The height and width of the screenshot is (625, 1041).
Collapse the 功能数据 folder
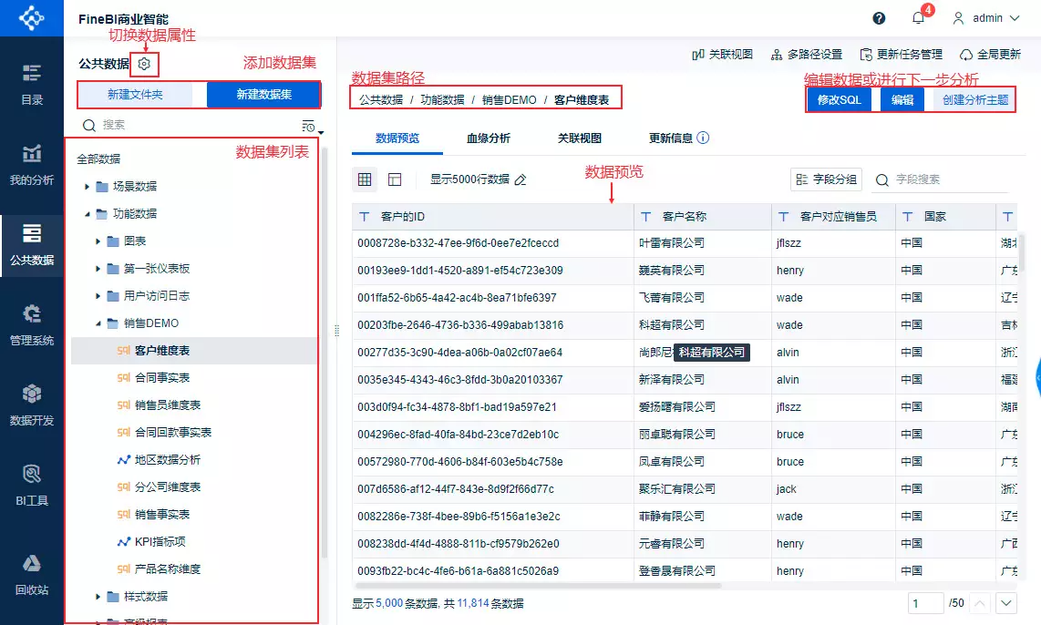[87, 214]
